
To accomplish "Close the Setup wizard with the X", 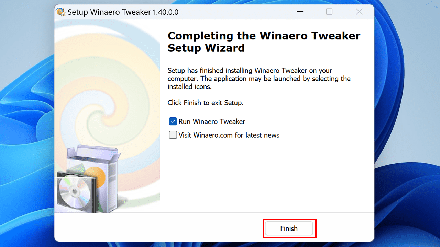I will click(x=359, y=12).
